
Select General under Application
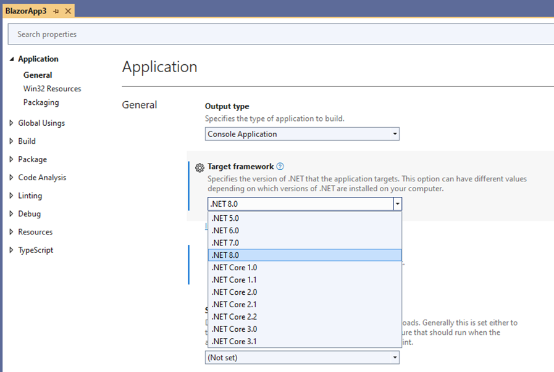[x=38, y=75]
